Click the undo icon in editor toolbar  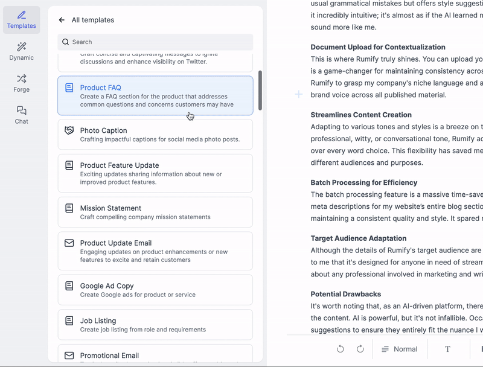(x=341, y=349)
